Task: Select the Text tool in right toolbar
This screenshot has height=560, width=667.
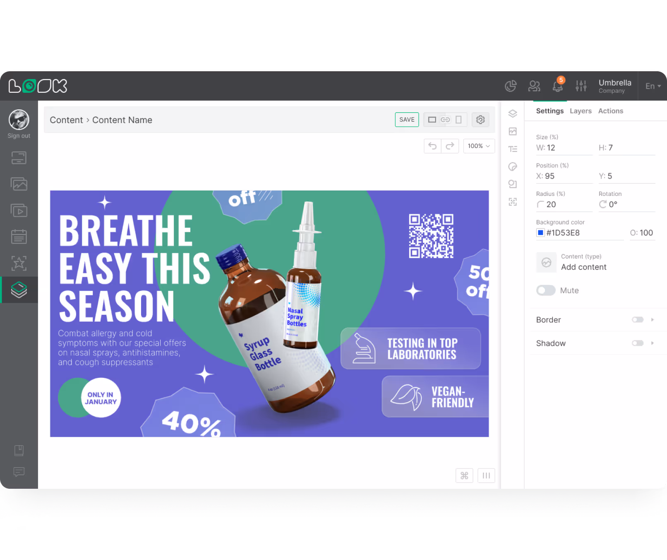Action: click(x=513, y=149)
